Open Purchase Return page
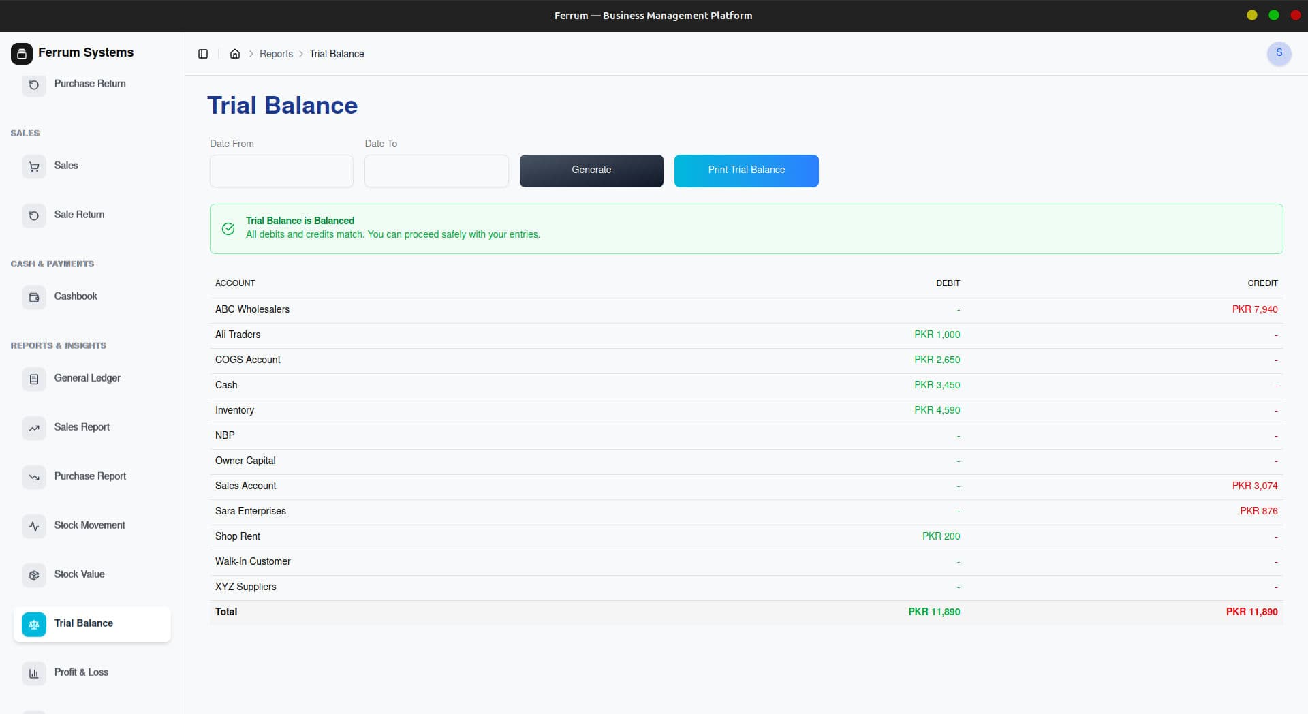The image size is (1308, 714). [92, 84]
